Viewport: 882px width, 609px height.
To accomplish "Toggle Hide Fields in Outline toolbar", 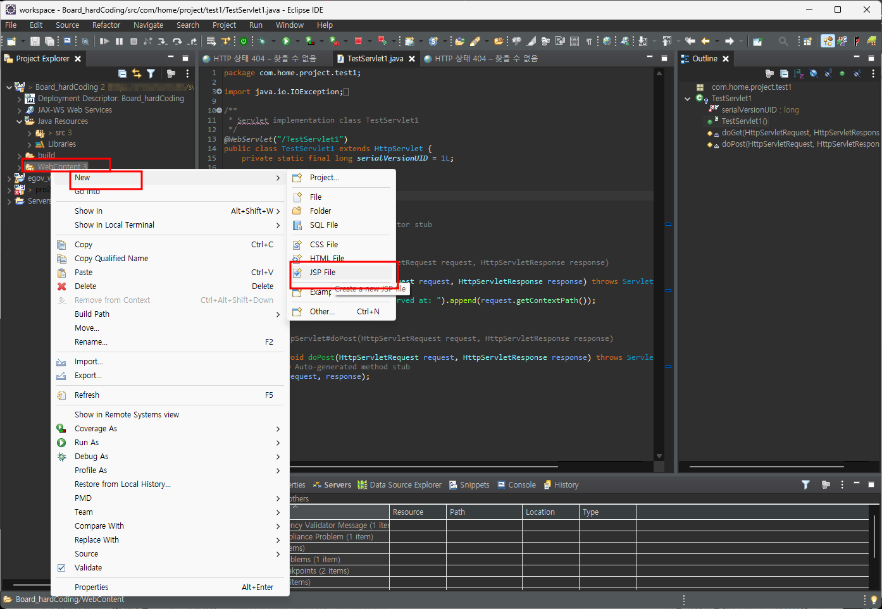I will point(814,73).
